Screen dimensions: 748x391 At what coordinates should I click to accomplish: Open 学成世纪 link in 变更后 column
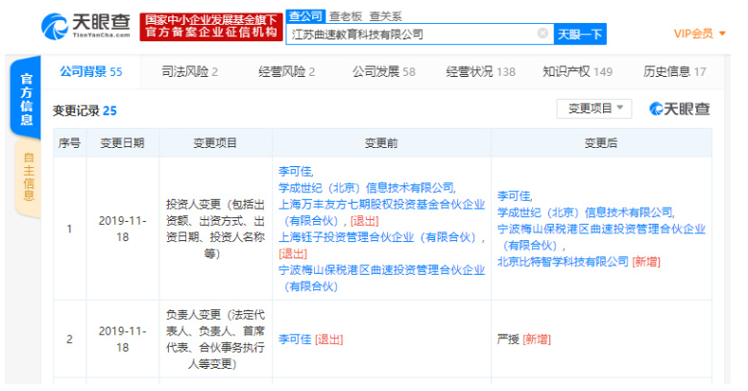pyautogui.click(x=586, y=212)
